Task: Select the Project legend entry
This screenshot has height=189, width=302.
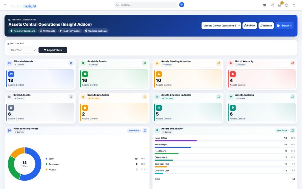Action: [x=96, y=169]
